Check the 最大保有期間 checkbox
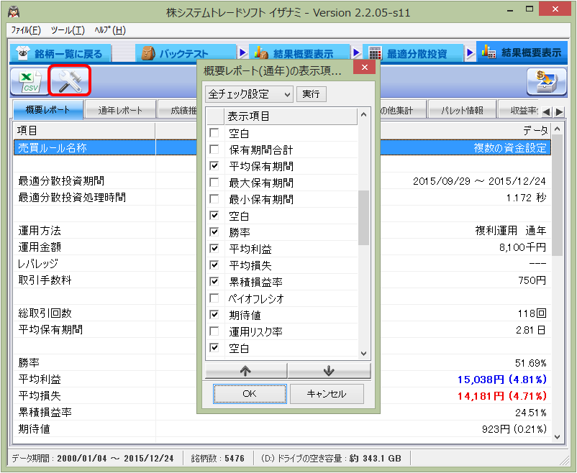The image size is (577, 473). [214, 182]
